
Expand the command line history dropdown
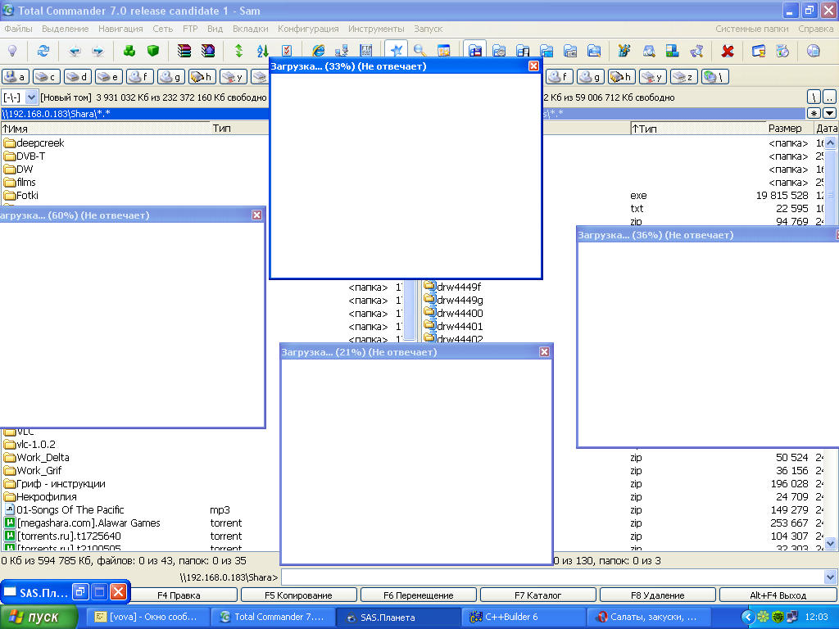click(831, 577)
